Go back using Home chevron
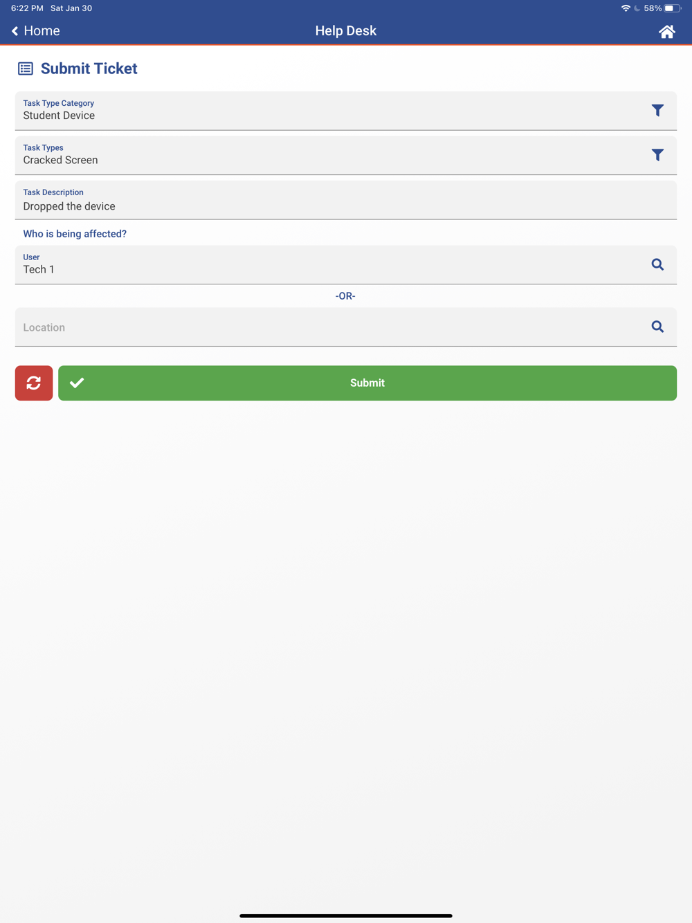 (15, 31)
